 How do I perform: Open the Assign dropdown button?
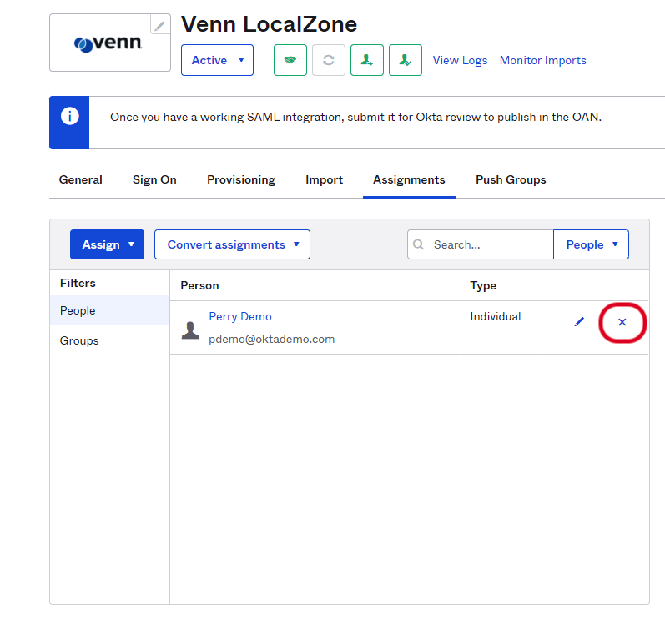point(107,244)
